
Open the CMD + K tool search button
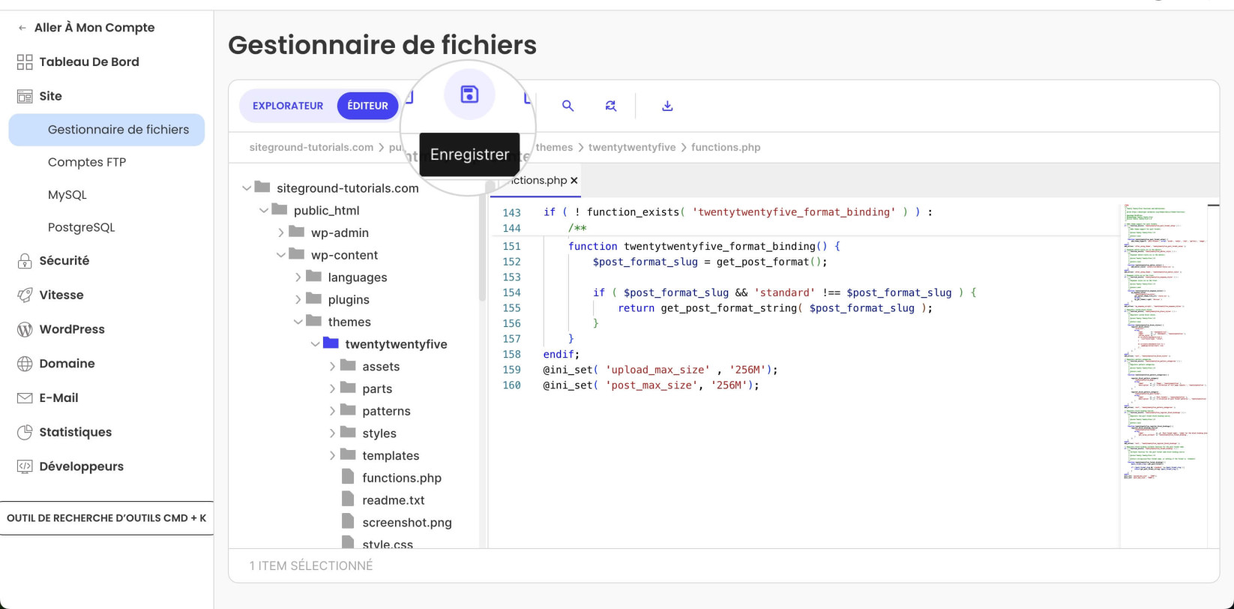click(x=106, y=518)
